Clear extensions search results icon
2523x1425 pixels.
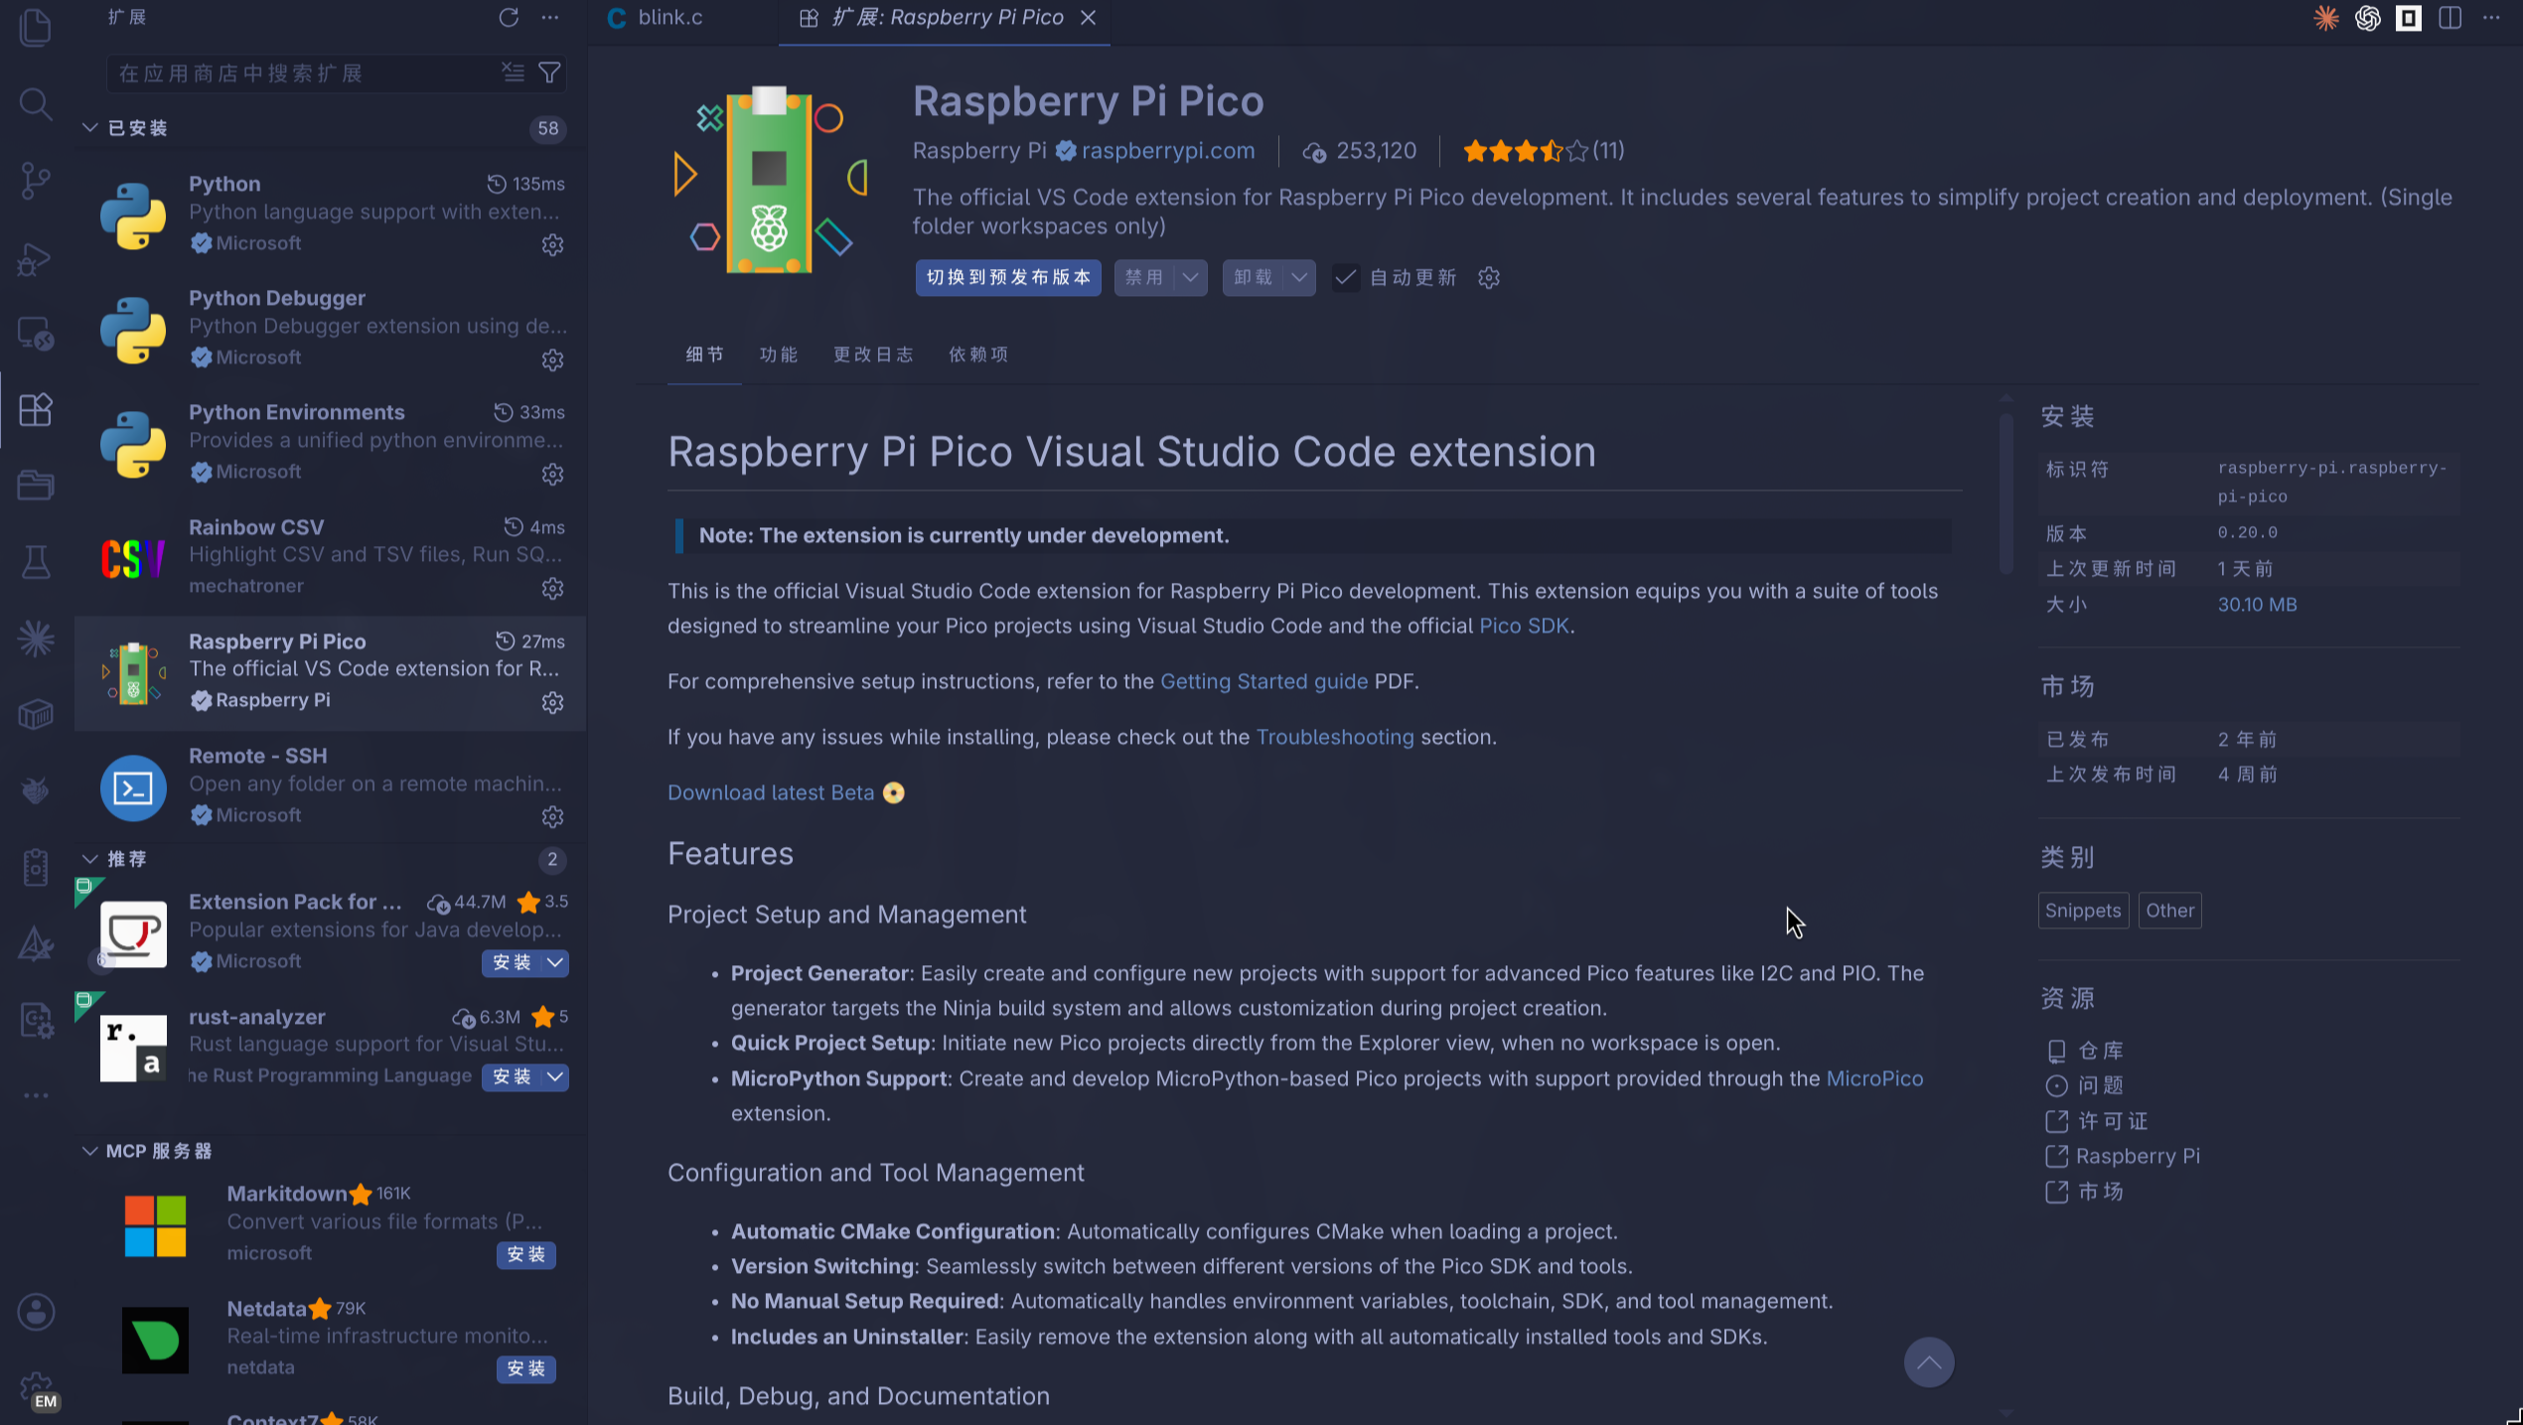(513, 72)
